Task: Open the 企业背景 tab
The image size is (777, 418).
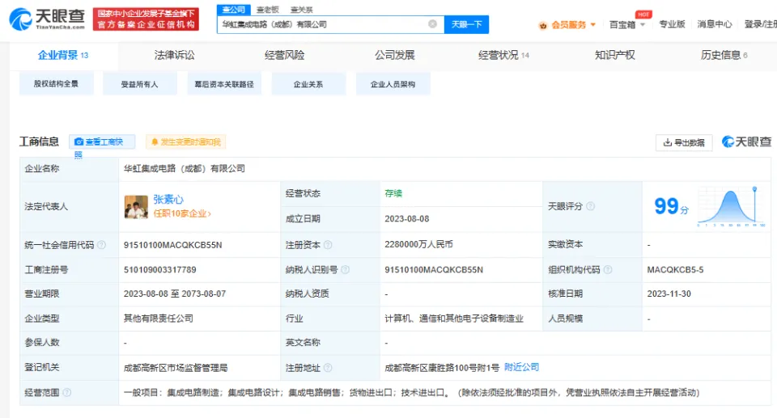Action: click(x=63, y=55)
